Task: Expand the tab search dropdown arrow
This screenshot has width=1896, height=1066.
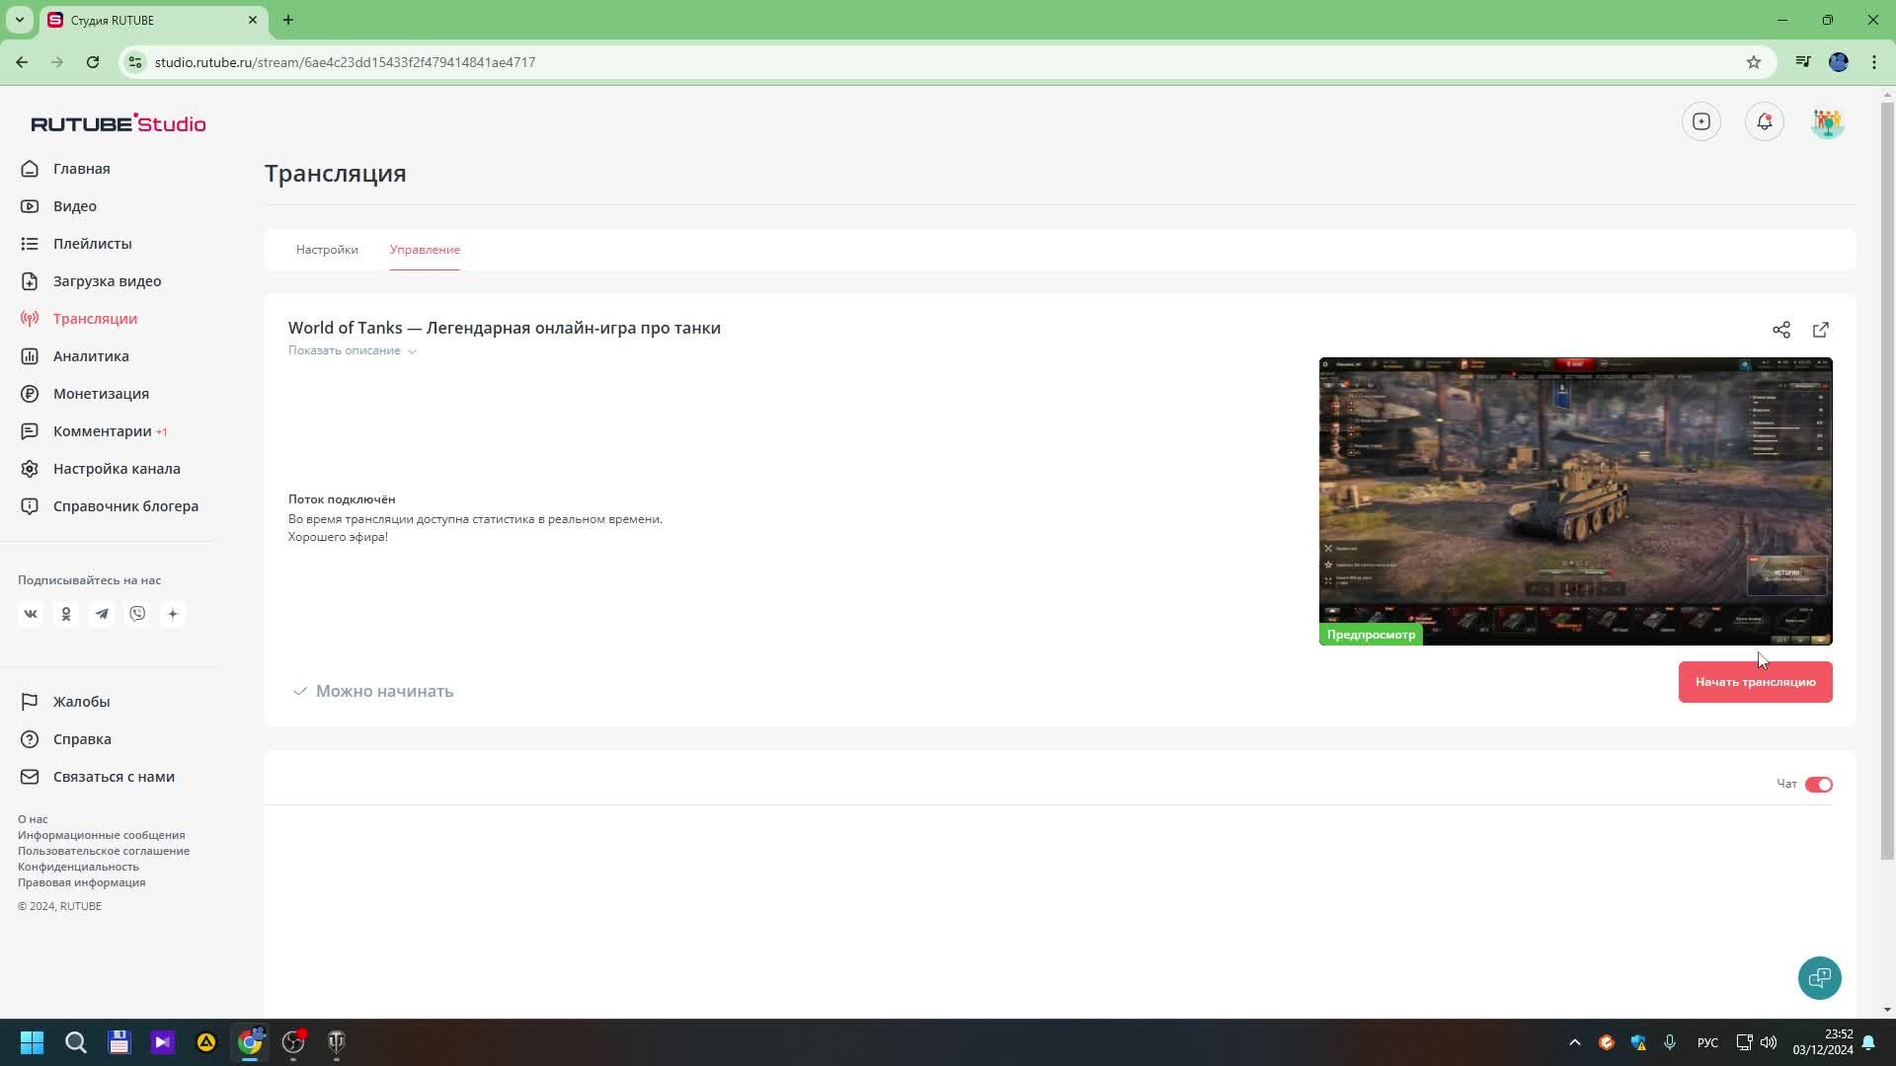Action: click(19, 20)
